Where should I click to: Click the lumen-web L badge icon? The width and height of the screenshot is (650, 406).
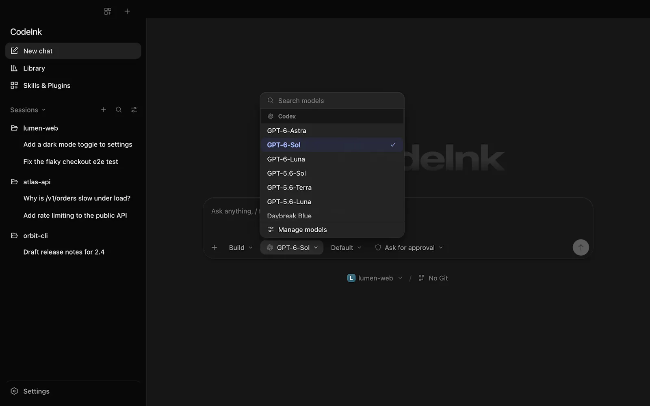click(x=351, y=278)
